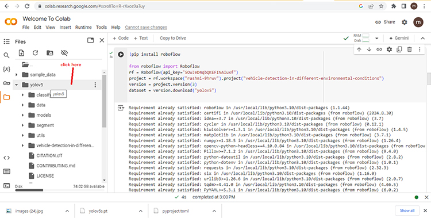Screen dimensions: 431x218
Task: Click the mount Drive folder icon
Action: click(x=50, y=53)
